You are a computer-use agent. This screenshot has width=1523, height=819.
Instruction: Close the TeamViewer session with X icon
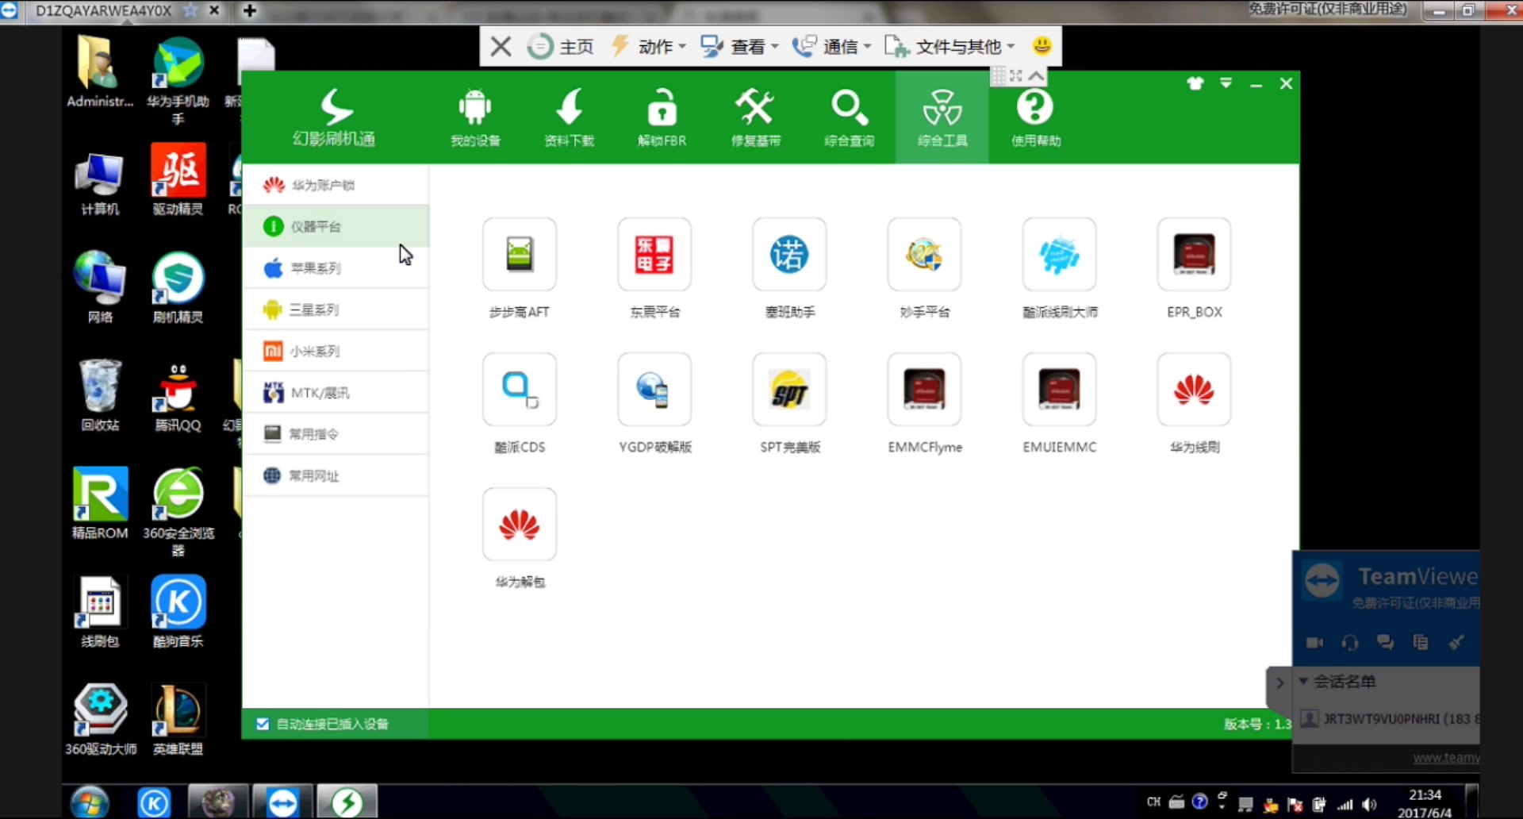(501, 47)
